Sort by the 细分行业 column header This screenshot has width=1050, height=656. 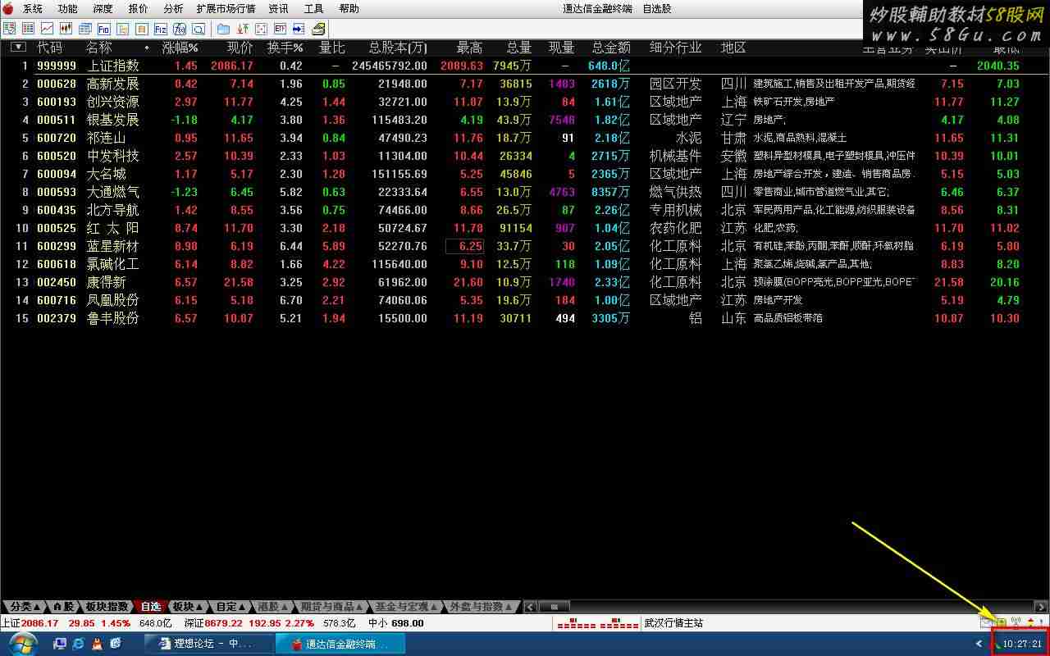pyautogui.click(x=676, y=48)
